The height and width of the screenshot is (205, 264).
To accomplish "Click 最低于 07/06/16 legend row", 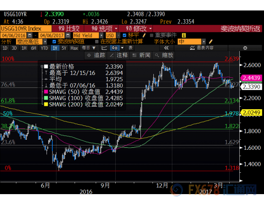I will (84, 85).
